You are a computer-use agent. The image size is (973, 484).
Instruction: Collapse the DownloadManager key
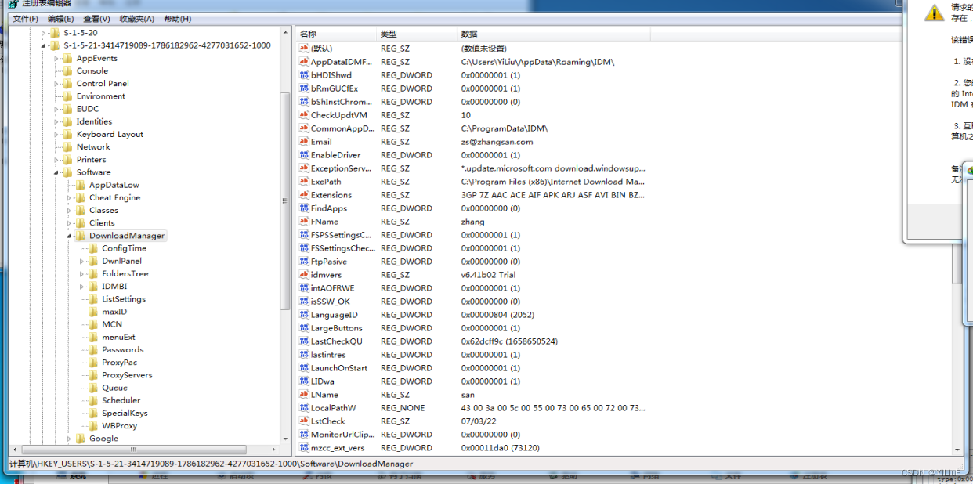(x=69, y=236)
